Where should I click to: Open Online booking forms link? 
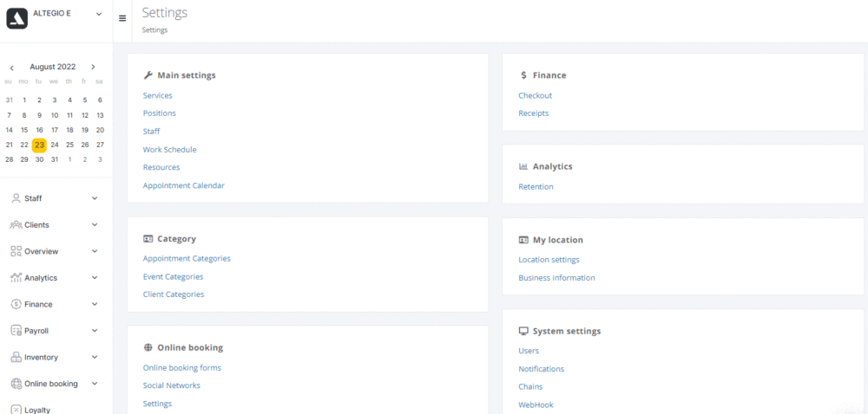click(181, 367)
